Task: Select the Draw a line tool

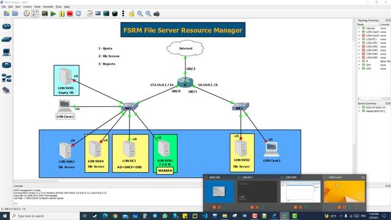Action: (x=123, y=13)
